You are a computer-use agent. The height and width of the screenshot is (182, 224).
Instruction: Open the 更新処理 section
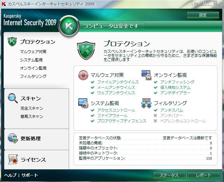coord(31,138)
